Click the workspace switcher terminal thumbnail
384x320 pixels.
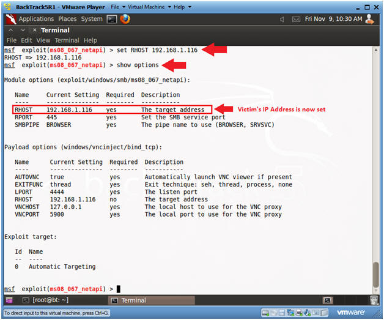pyautogui.click(x=327, y=300)
